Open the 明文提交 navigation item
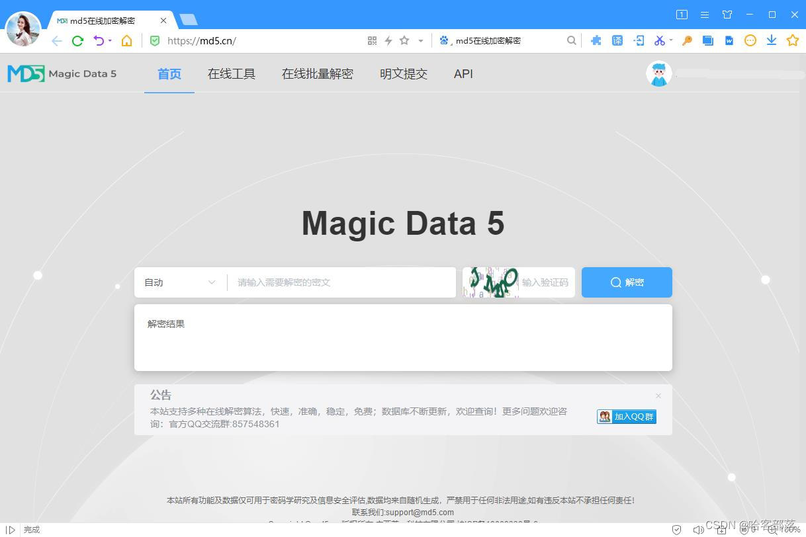The height and width of the screenshot is (537, 806). click(x=404, y=74)
